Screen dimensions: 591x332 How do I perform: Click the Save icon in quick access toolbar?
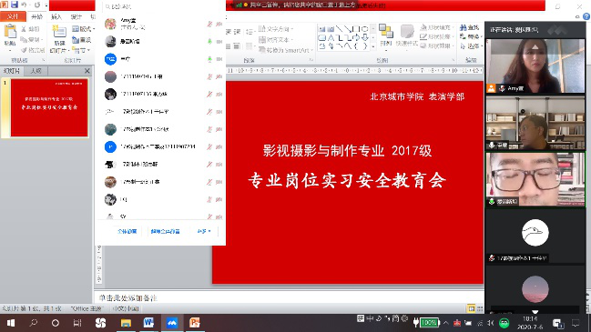click(15, 5)
